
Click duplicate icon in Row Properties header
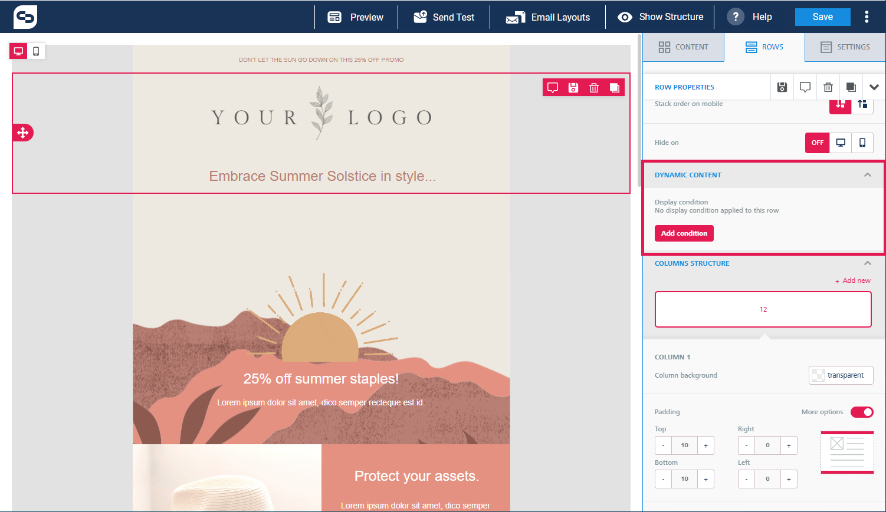[x=851, y=87]
